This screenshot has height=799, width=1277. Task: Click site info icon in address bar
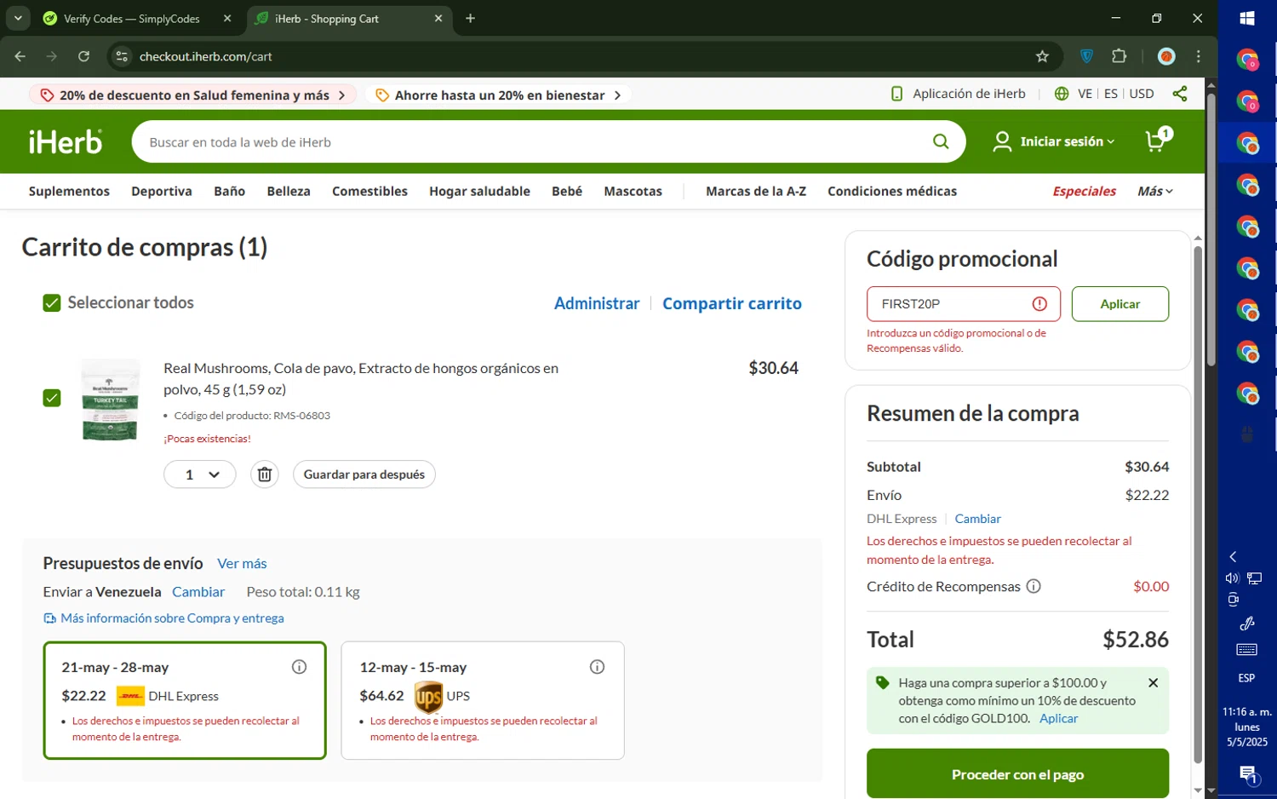[x=122, y=56]
